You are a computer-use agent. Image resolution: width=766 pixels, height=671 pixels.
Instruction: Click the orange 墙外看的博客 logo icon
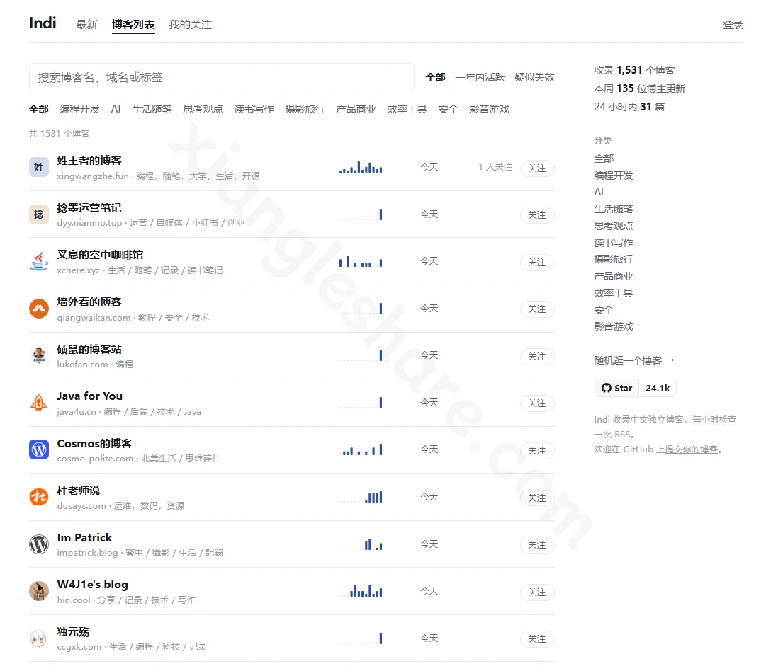click(x=38, y=309)
